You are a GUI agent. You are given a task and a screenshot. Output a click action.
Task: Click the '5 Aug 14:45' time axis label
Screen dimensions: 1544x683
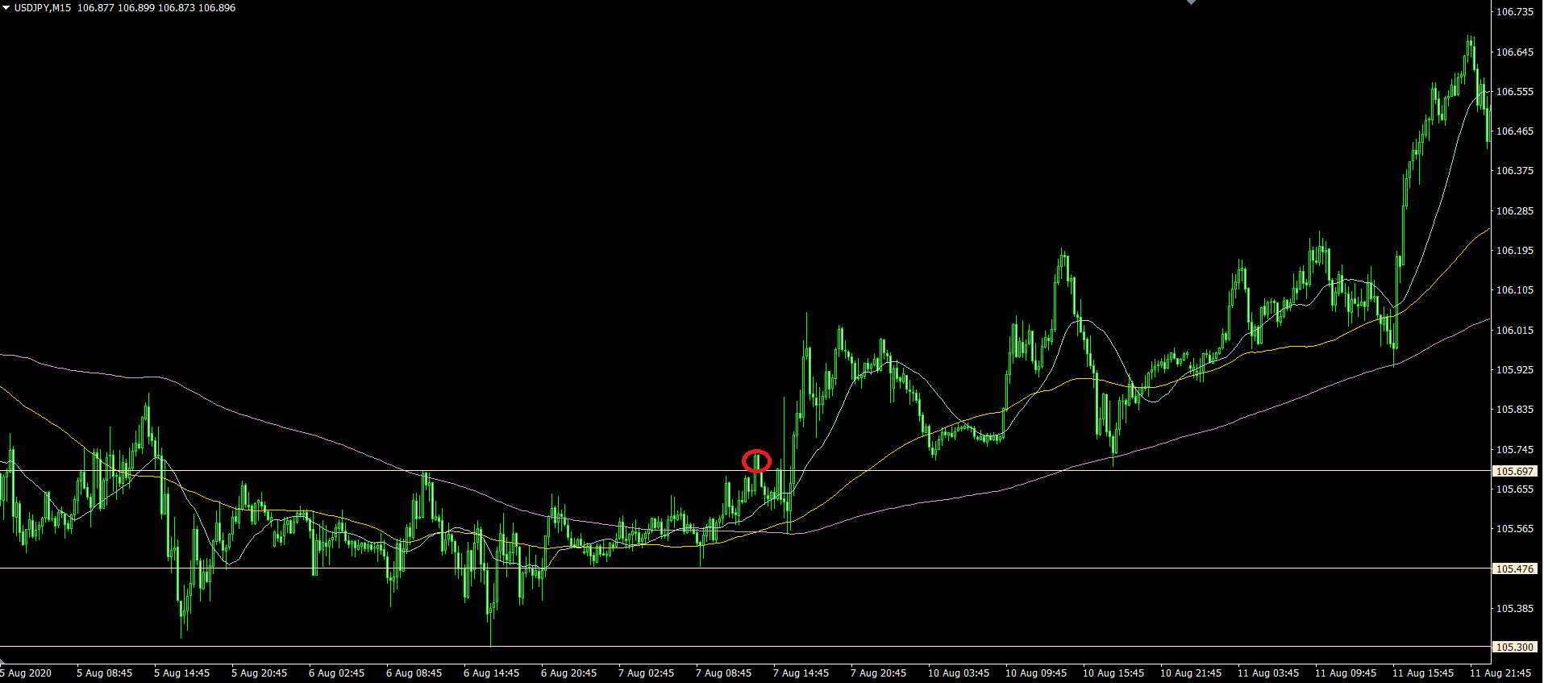(182, 673)
